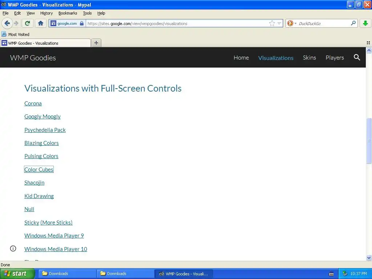Click the site info circle icon

pos(13,248)
